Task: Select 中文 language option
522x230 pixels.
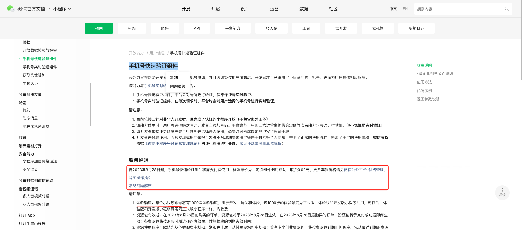Action: (x=393, y=9)
